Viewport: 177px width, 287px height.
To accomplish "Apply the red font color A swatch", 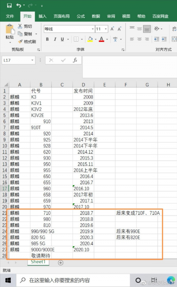I will pyautogui.click(x=102, y=39).
